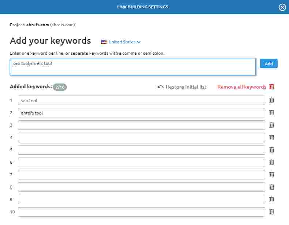Click the United States flag icon
Screen dimensions: 289x225
pos(104,42)
